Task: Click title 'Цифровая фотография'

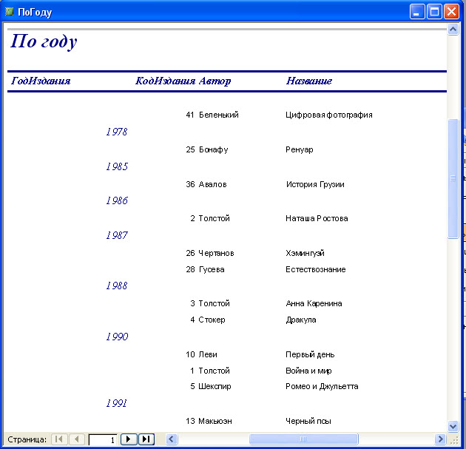Action: click(x=329, y=115)
